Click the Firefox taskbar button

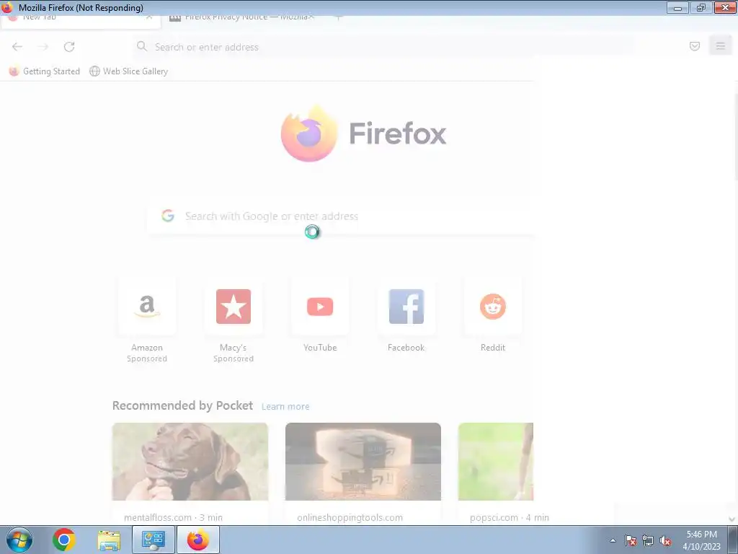[x=198, y=540]
